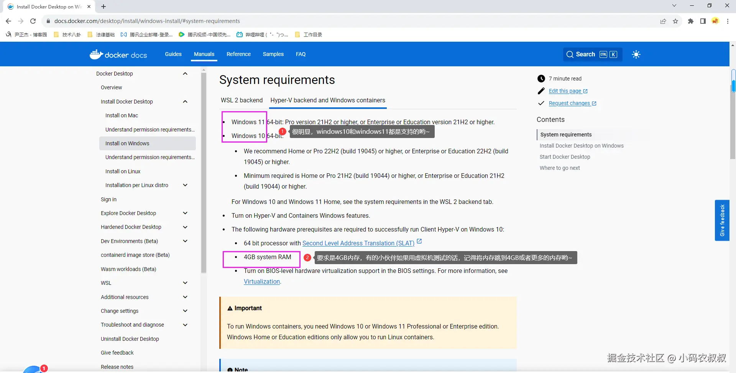Expand the Explore Docker Desktop section
The width and height of the screenshot is (736, 373).
[x=185, y=213]
